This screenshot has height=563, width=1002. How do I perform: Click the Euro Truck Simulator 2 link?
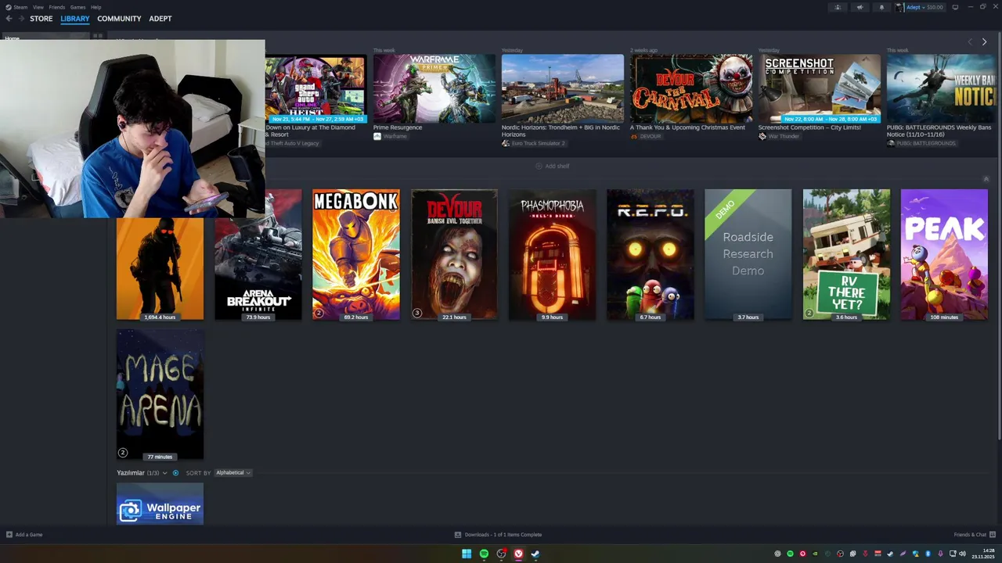tap(533, 143)
